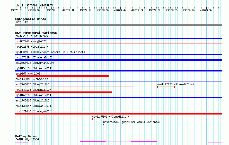Select variant esv2745868 (Wong2012b) label
Screen dimensions: 229x145
32,100
